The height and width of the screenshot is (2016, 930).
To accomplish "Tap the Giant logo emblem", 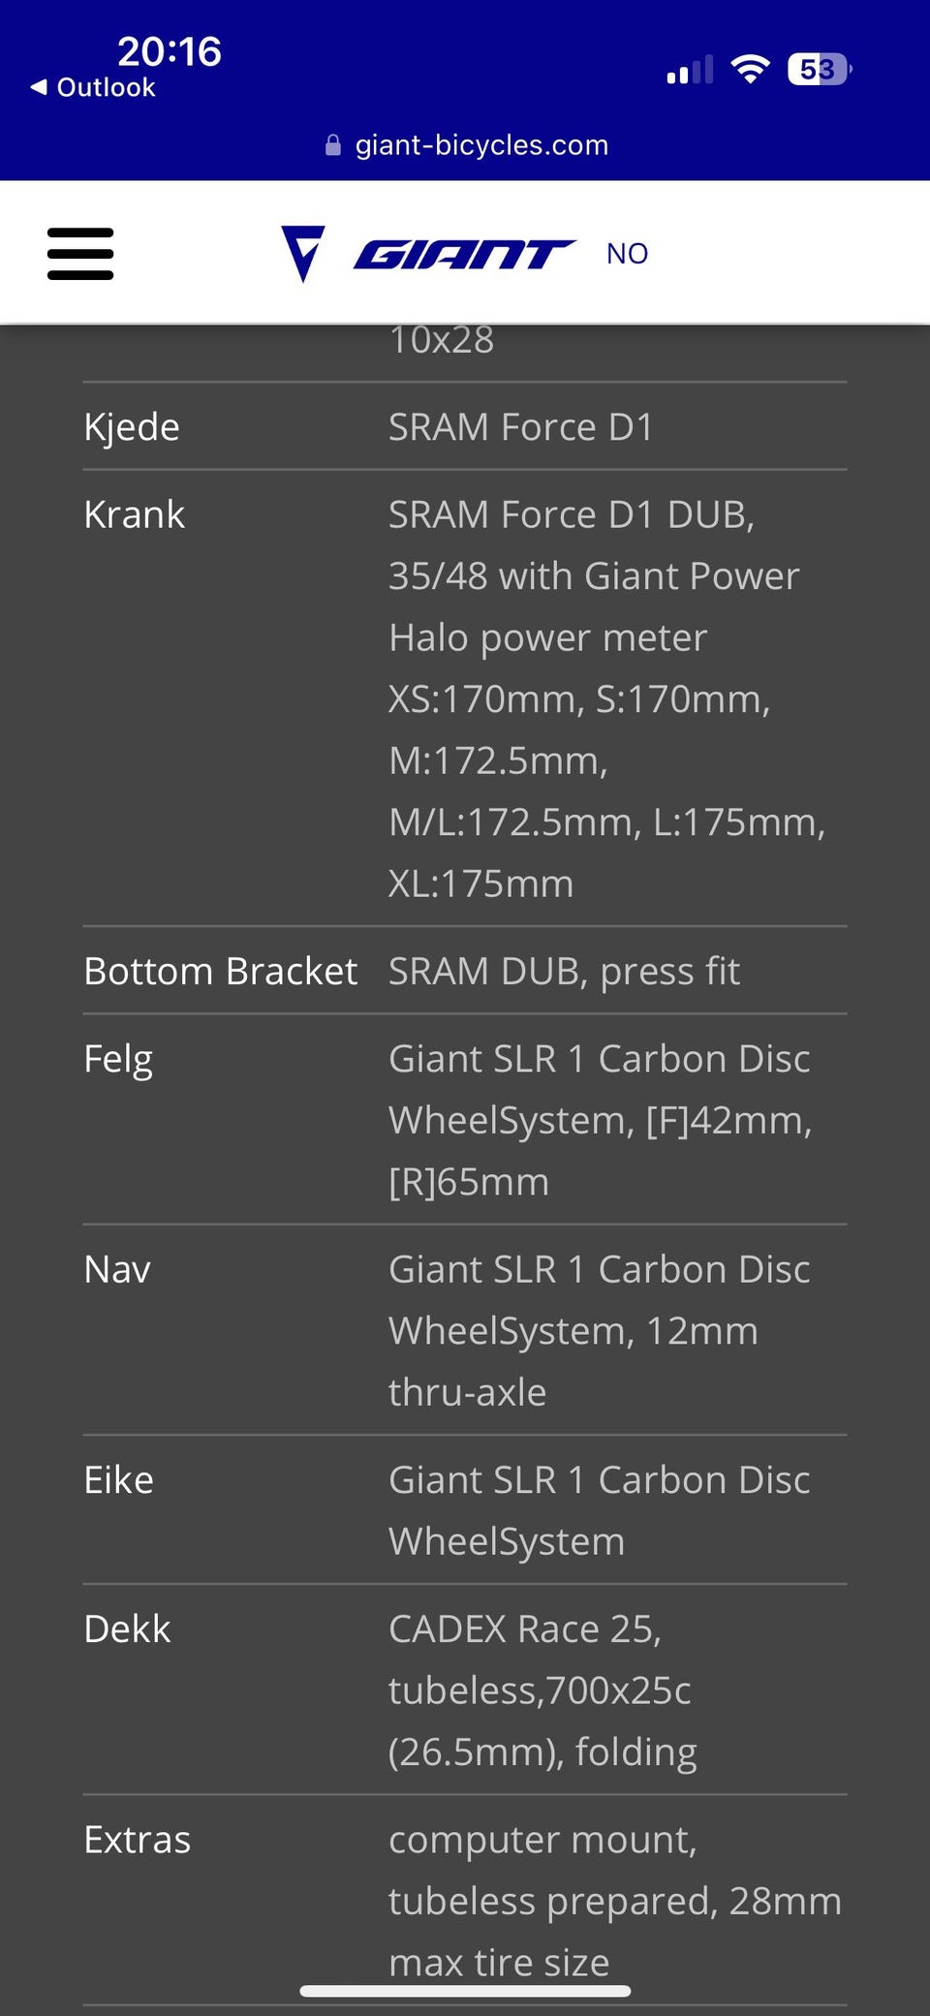I will point(302,253).
